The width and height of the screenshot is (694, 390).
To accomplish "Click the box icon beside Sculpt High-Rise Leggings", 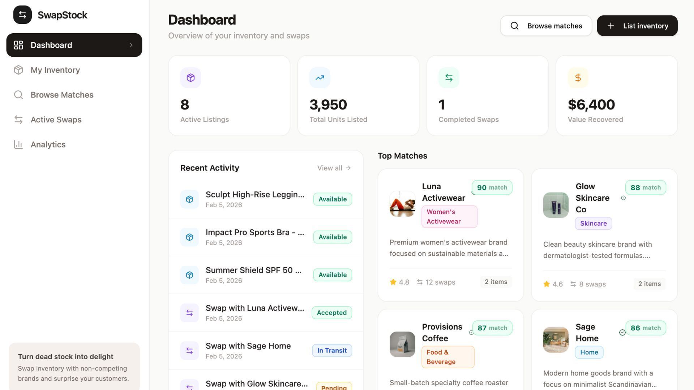I will point(189,199).
